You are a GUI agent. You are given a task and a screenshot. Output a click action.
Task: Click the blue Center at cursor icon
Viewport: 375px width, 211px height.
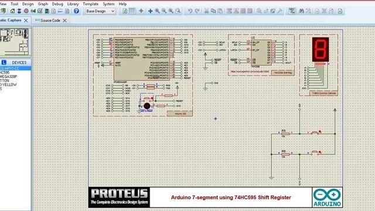(150, 11)
